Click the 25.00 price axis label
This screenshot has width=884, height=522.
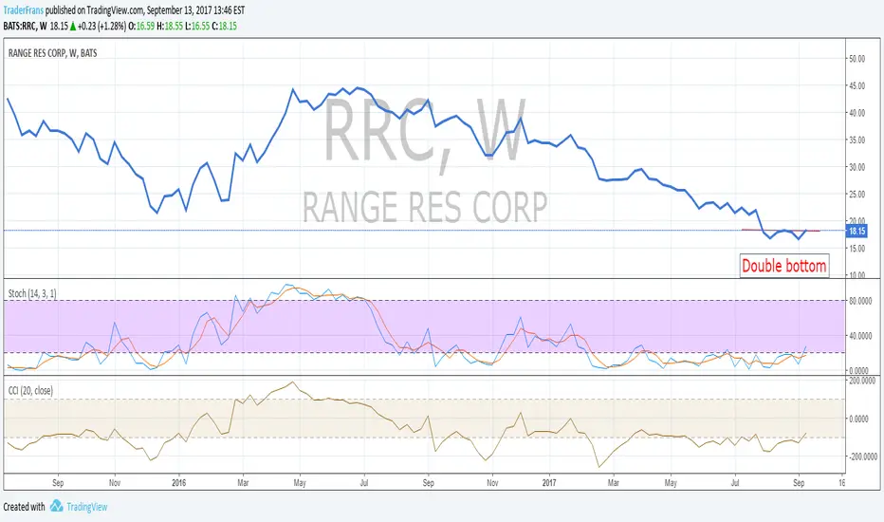tap(856, 195)
